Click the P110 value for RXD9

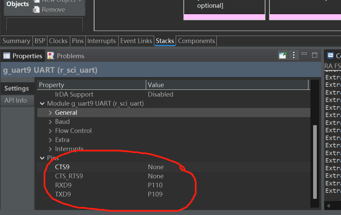[x=155, y=185]
